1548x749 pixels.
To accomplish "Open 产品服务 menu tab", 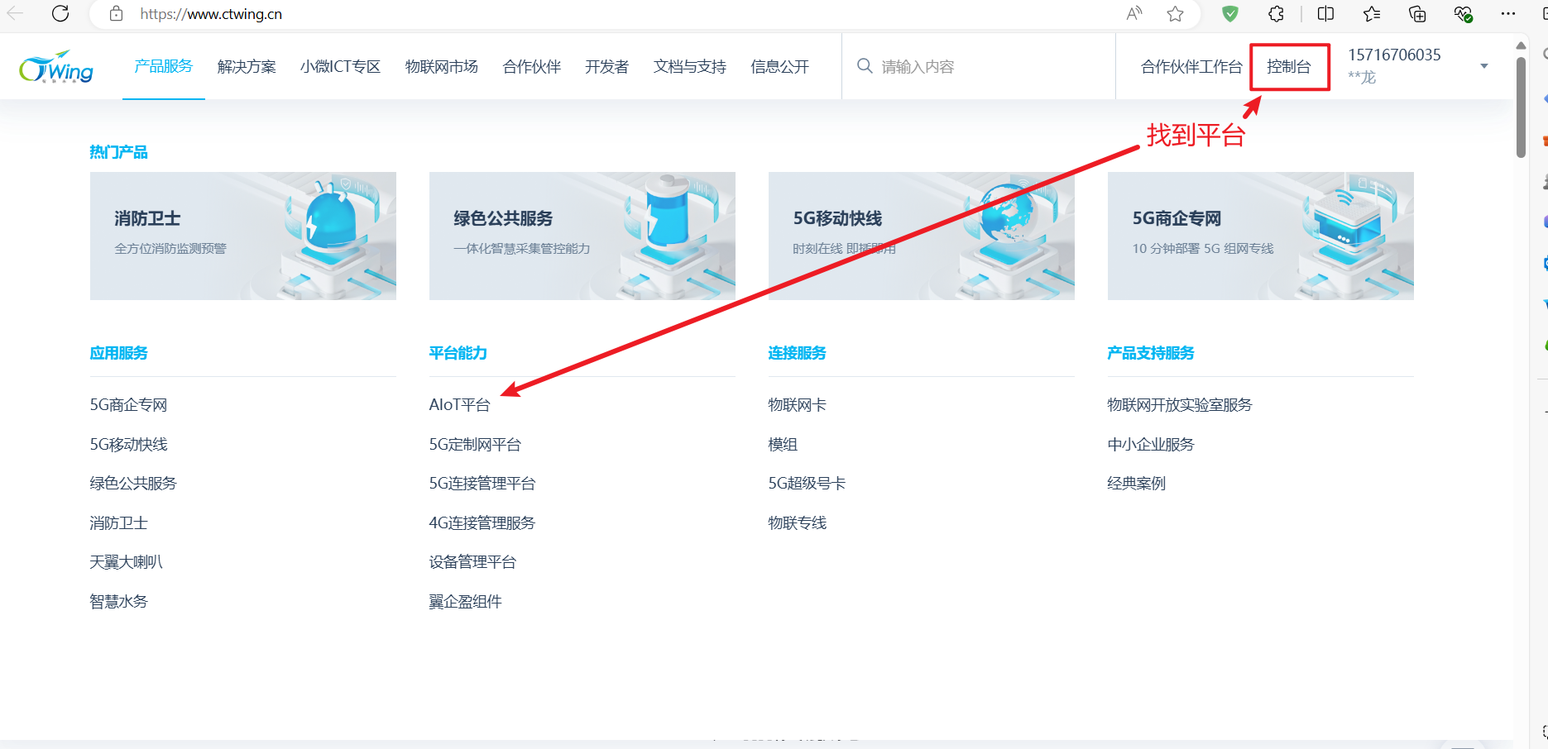I will (x=164, y=66).
